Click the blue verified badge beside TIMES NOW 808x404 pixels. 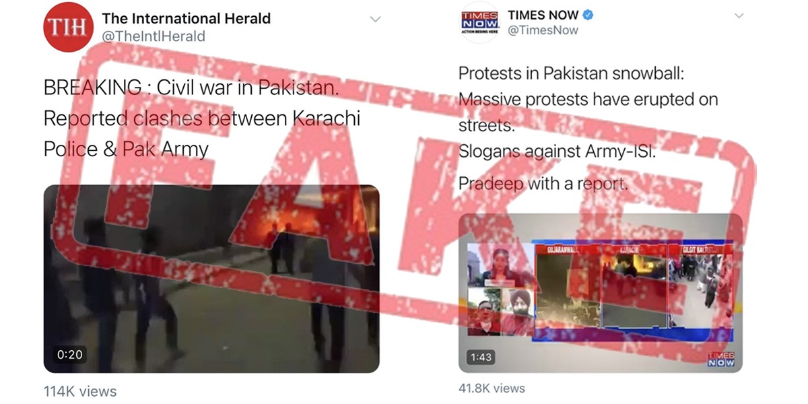(588, 14)
